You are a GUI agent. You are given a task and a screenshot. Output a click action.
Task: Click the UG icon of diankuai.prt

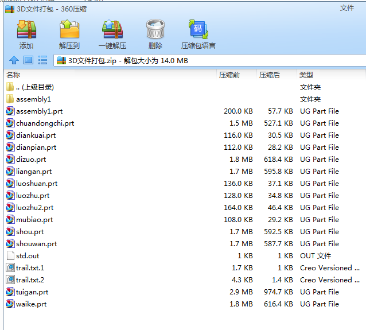coord(10,135)
